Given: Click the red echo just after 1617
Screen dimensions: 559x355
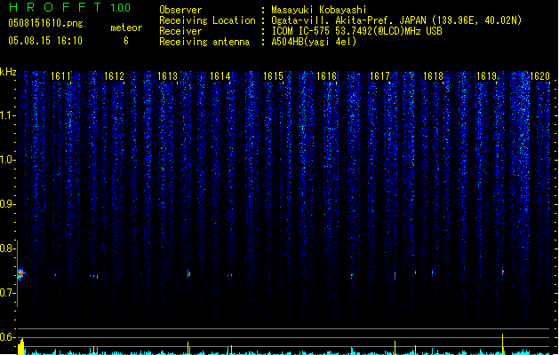Looking at the screenshot, I should click(x=395, y=275).
